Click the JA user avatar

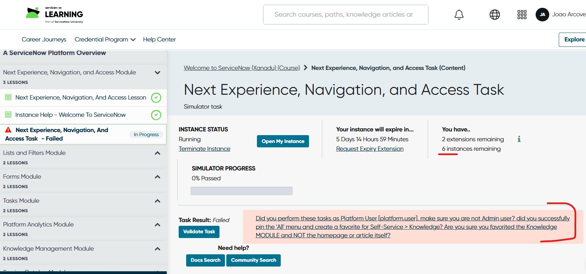[x=542, y=15]
